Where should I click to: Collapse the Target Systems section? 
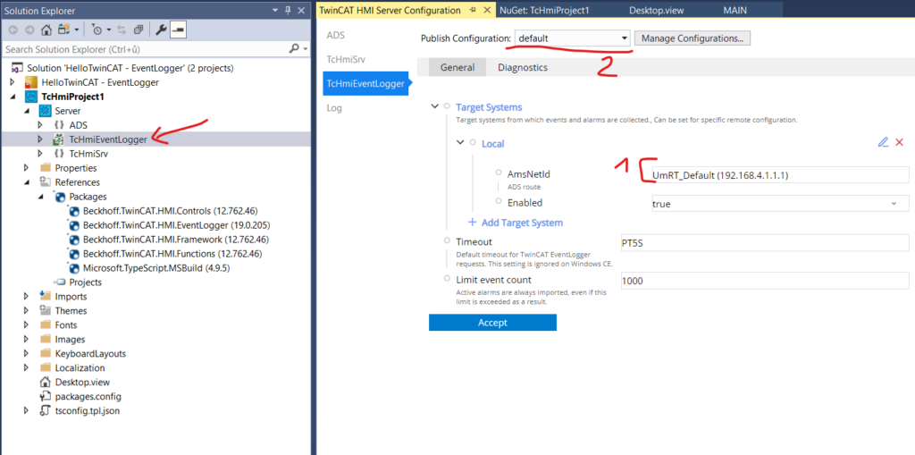(435, 107)
